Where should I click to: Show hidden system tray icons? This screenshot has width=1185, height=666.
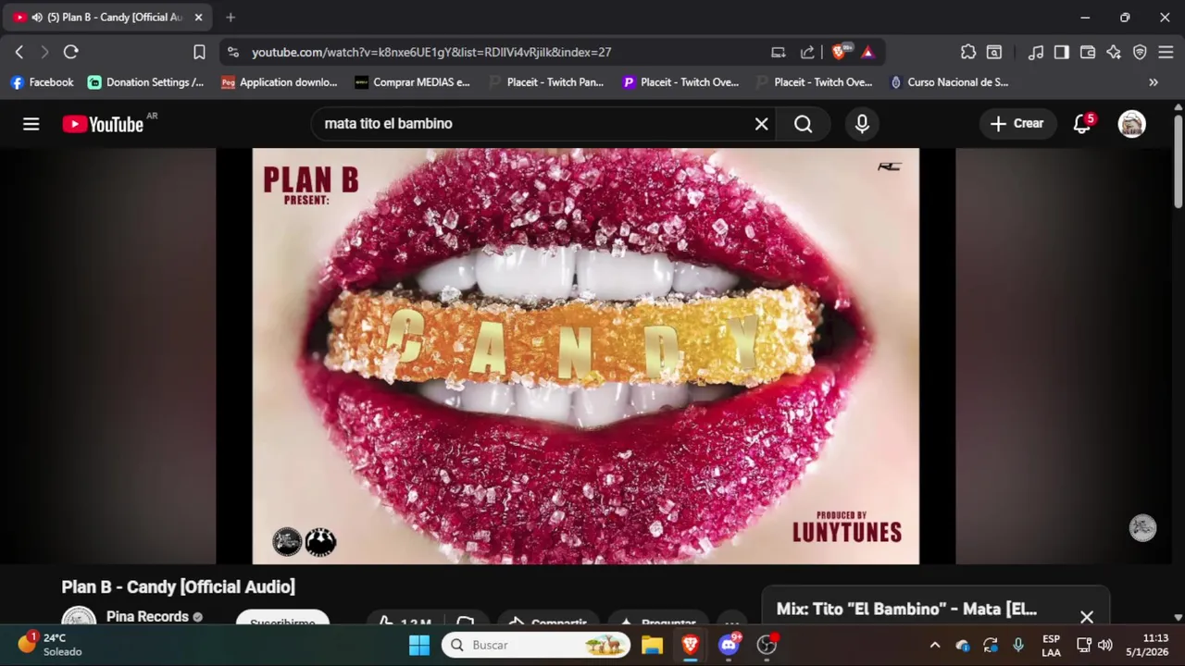tap(935, 645)
